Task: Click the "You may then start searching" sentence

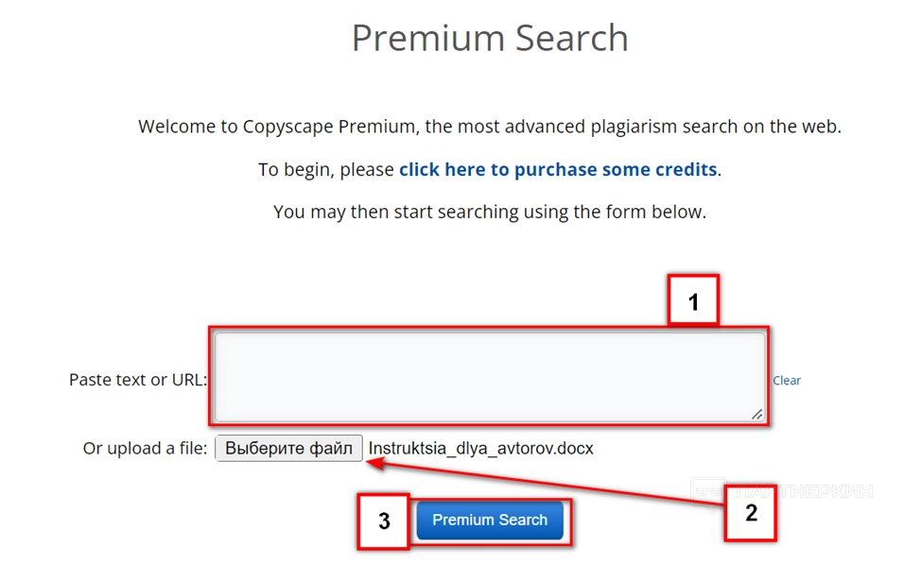Action: 489,212
